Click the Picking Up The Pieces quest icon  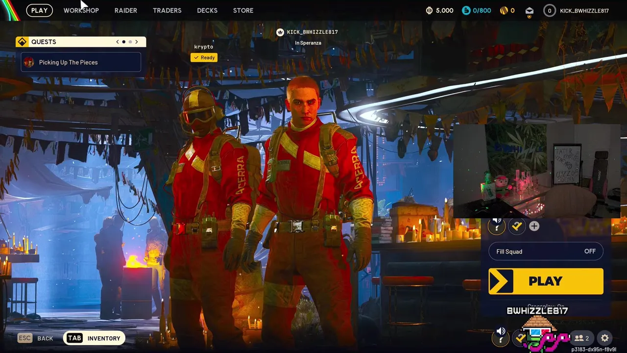click(29, 62)
